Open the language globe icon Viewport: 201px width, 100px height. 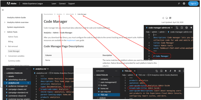(184, 3)
